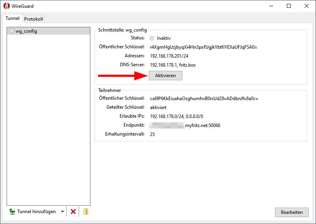Click the Inaktiv status text
This screenshot has height=224, width=316.
tap(164, 38)
